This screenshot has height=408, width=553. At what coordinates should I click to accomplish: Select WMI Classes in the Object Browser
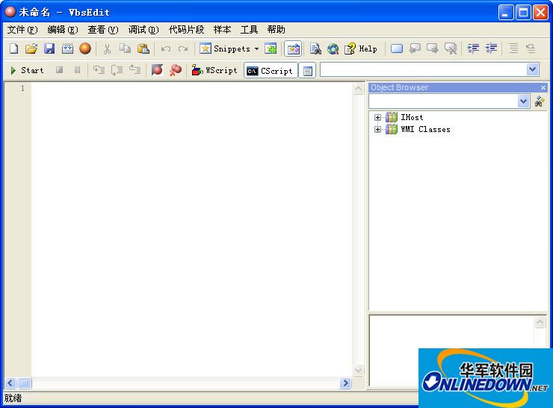pos(426,129)
